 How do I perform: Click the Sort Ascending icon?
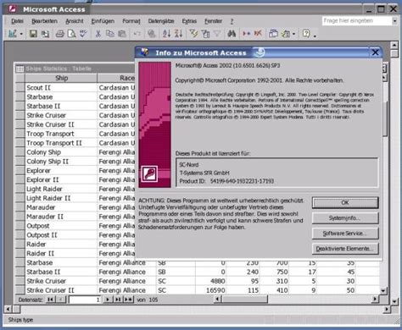166,34
